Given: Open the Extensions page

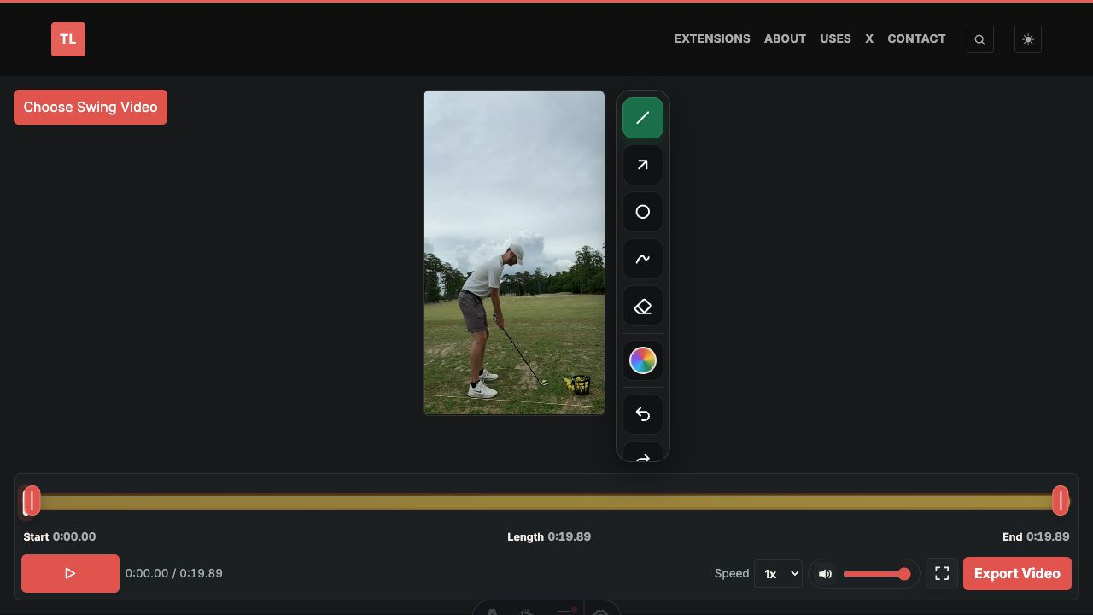Looking at the screenshot, I should [712, 38].
